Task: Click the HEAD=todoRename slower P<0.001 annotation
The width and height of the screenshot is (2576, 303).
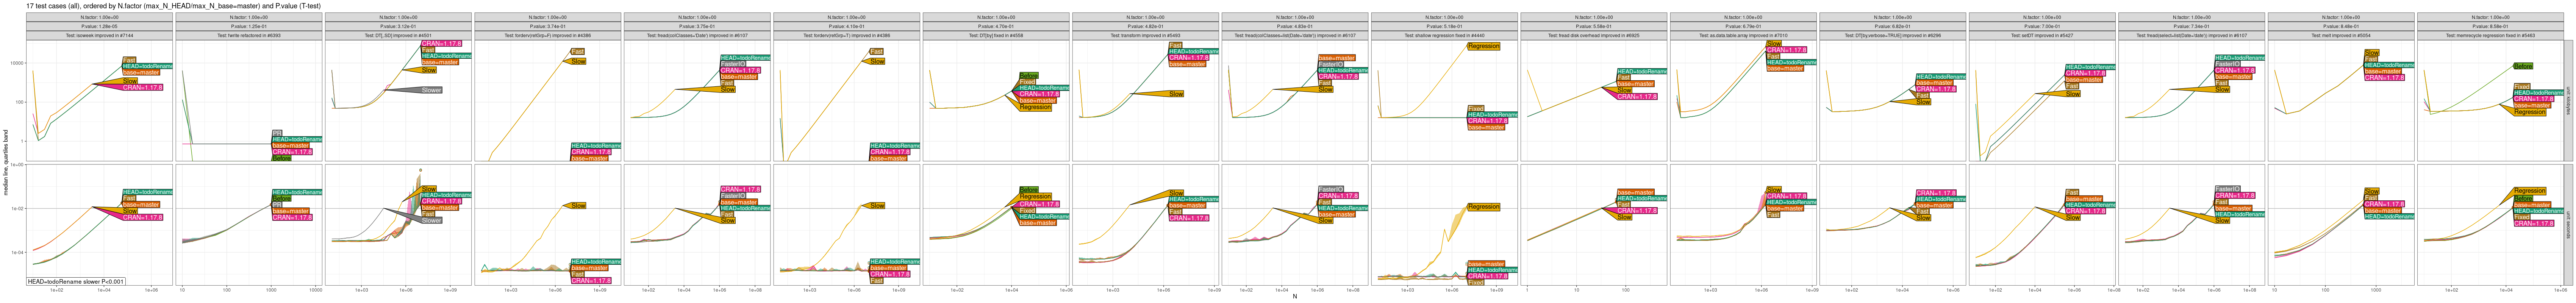Action: [x=76, y=282]
